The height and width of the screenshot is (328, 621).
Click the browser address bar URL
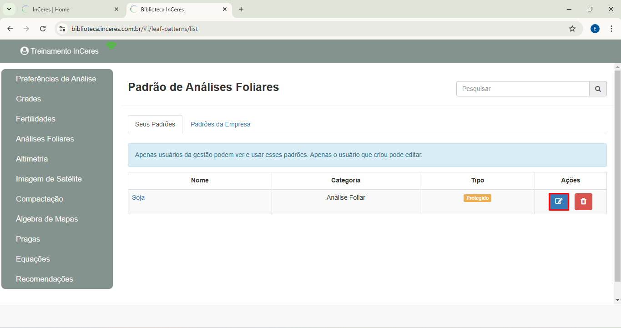[x=135, y=29]
